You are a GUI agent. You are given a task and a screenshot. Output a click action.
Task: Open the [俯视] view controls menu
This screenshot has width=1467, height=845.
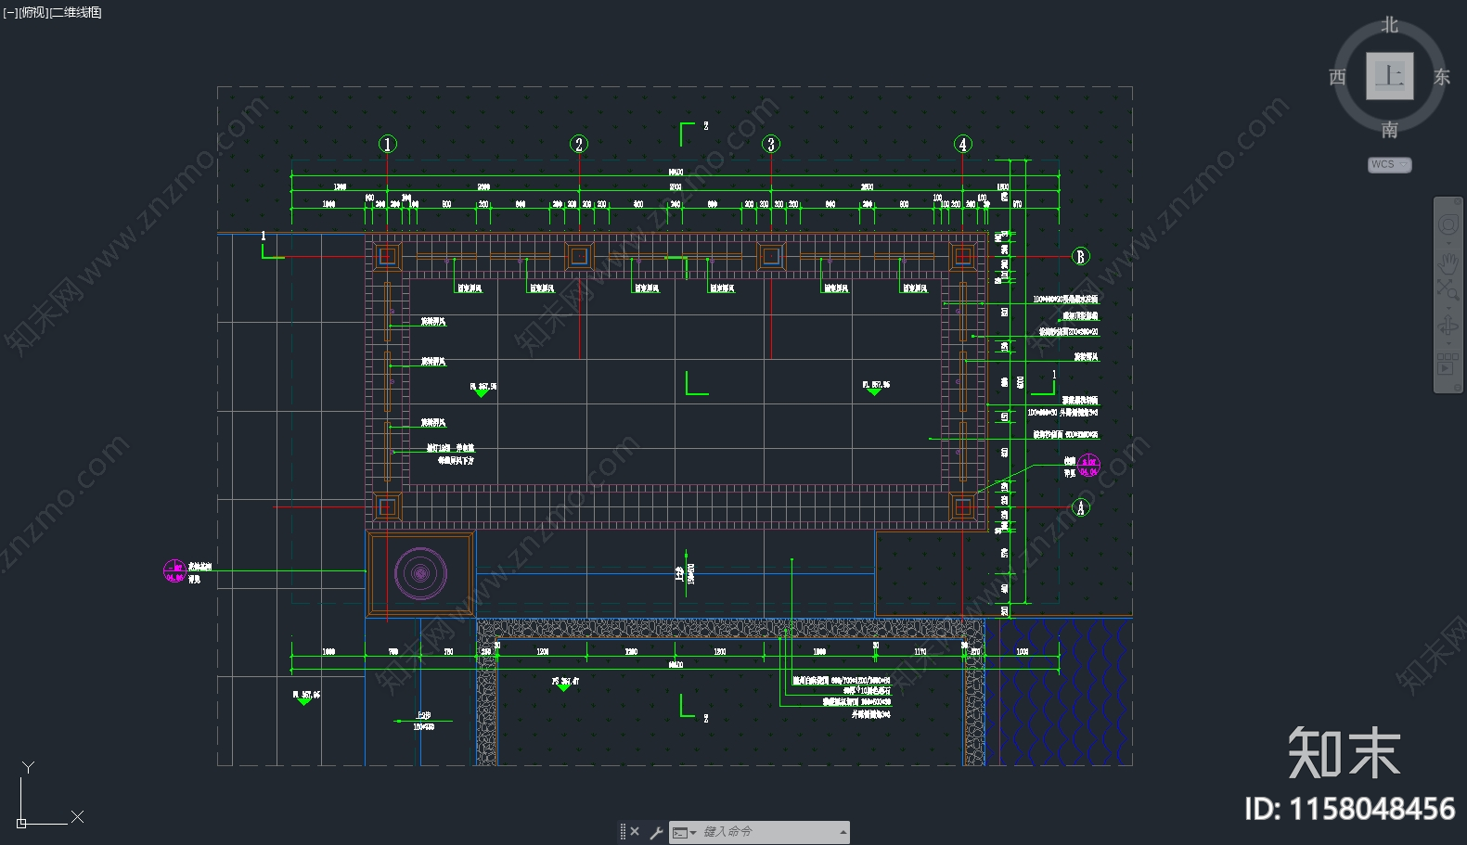pyautogui.click(x=33, y=12)
